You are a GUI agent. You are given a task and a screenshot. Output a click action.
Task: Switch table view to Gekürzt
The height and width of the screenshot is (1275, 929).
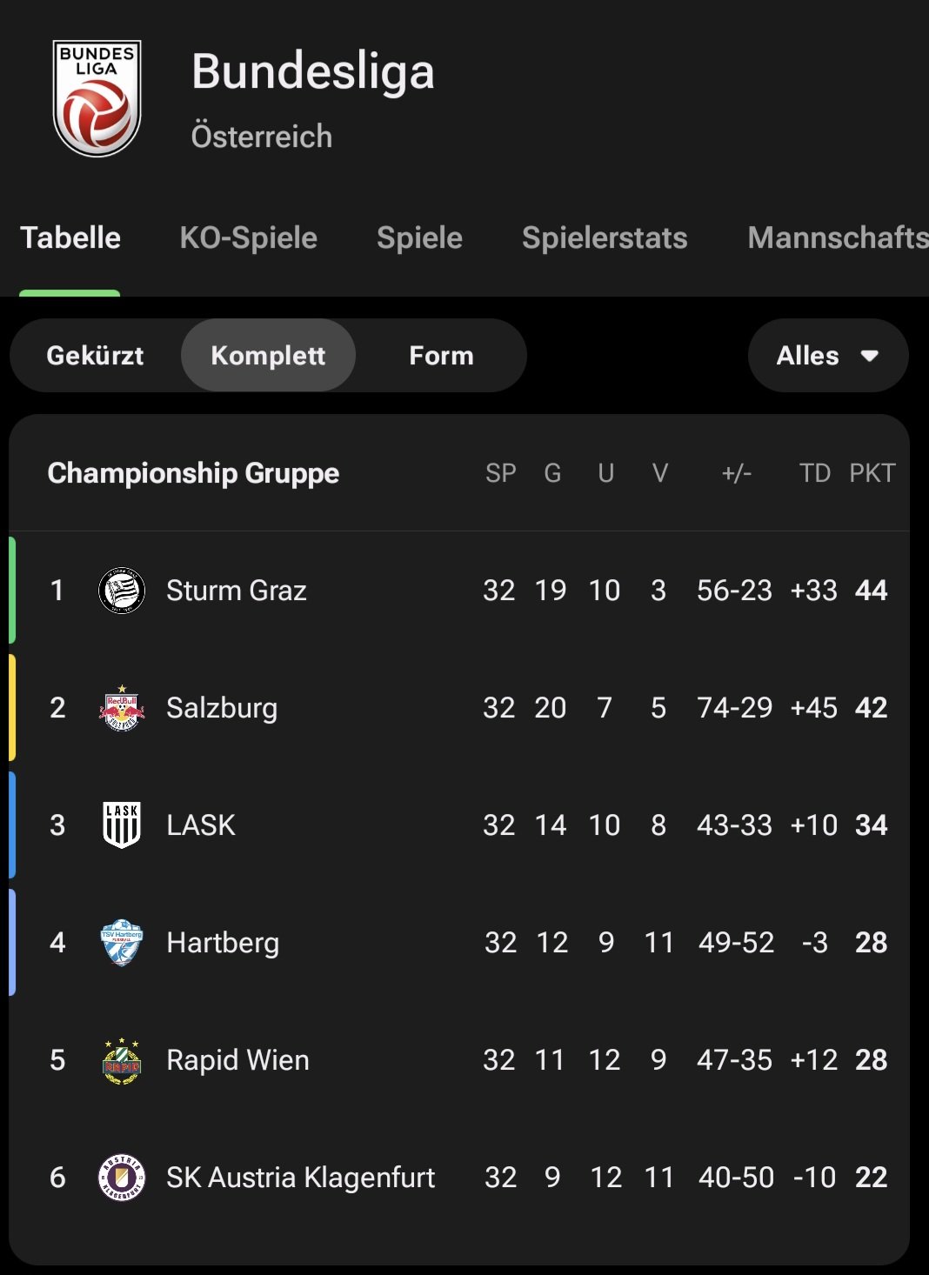point(95,356)
